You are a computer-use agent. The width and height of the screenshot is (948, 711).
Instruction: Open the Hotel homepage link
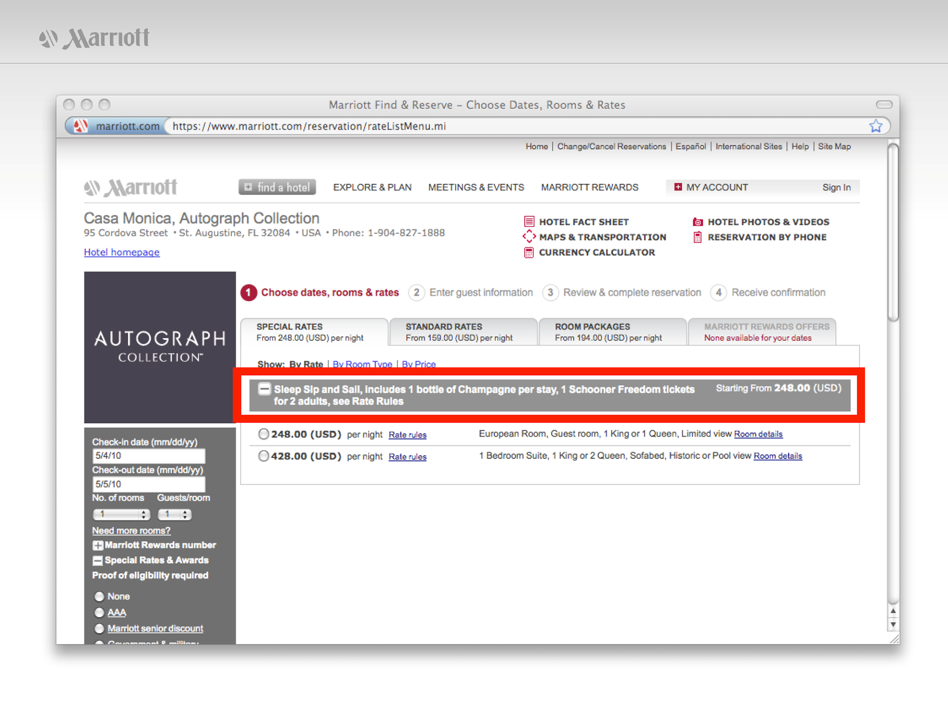pos(121,252)
